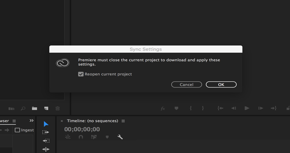Go to In point in monitor
This screenshot has height=153, width=290.
[220, 108]
